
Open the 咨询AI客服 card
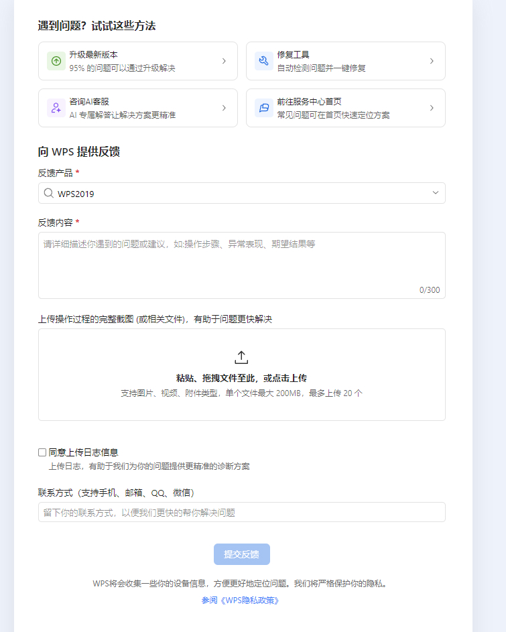point(138,108)
